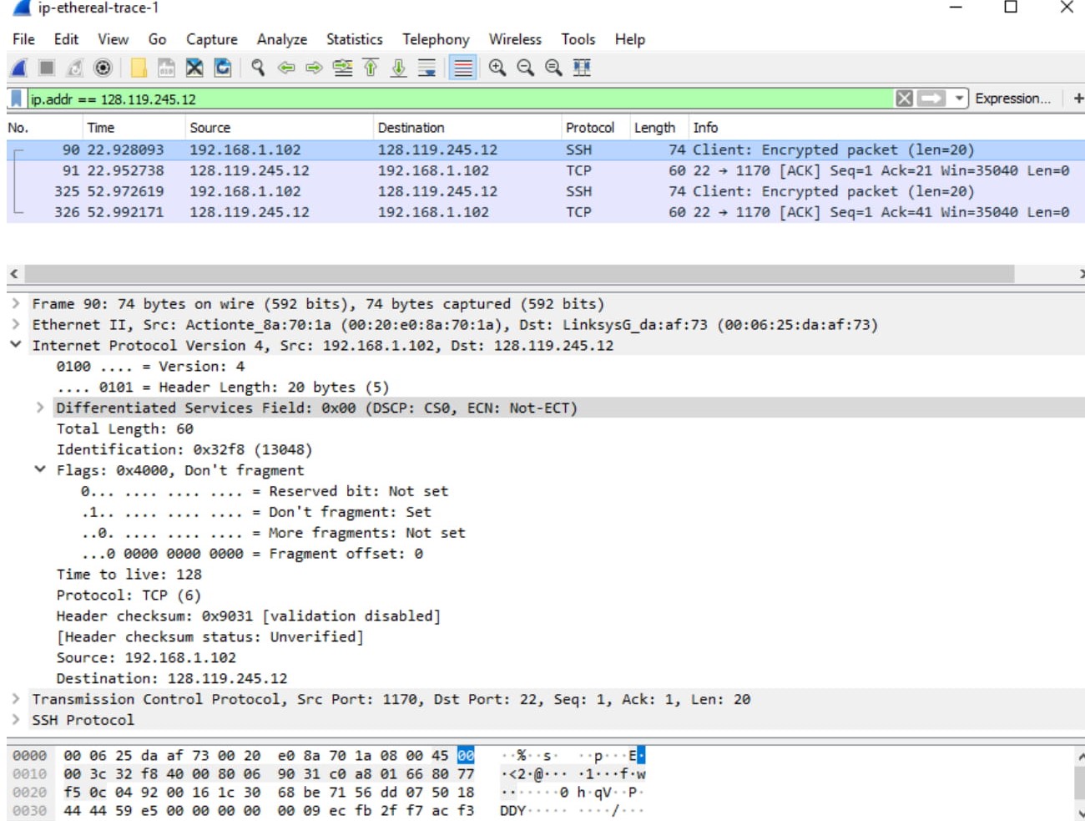Close the capture file using X icon
The width and height of the screenshot is (1085, 821).
click(x=194, y=68)
